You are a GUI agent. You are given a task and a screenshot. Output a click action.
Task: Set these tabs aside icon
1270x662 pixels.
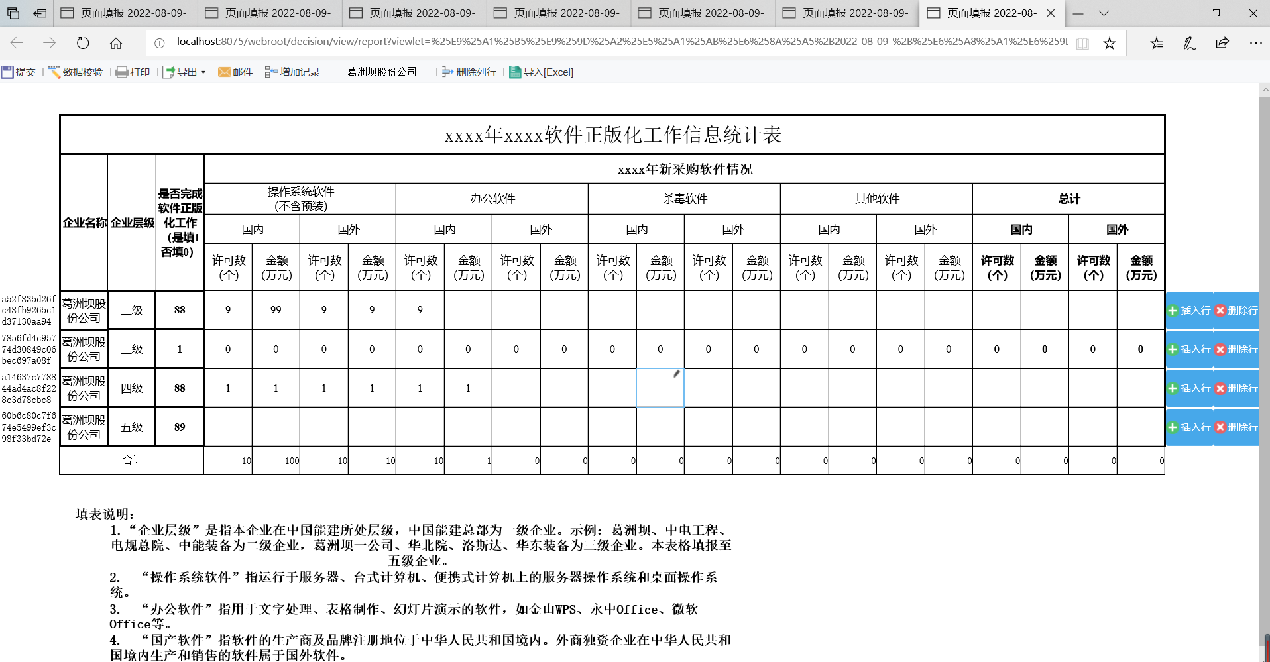click(x=40, y=13)
